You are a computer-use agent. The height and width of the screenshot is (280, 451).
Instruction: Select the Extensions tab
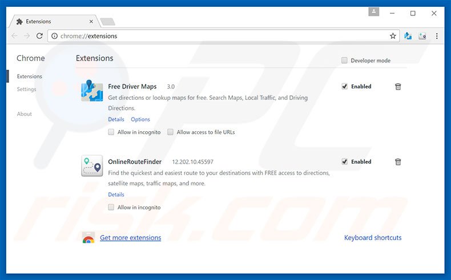click(55, 22)
